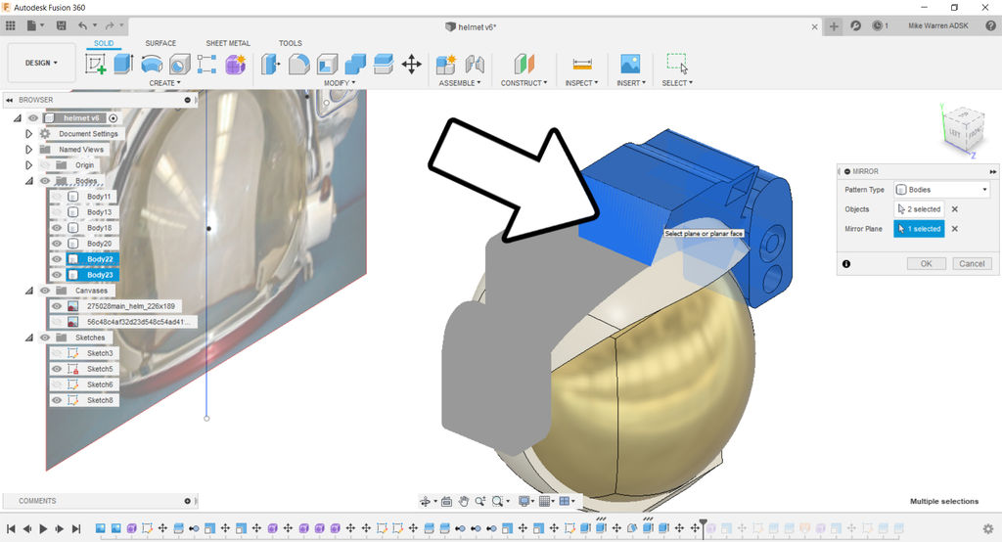The width and height of the screenshot is (1002, 542).
Task: Click the Save icon
Action: pos(62,25)
